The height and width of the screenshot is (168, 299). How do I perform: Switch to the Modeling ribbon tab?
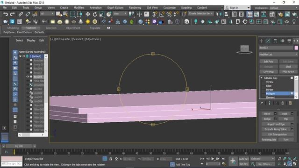[x=13, y=28]
